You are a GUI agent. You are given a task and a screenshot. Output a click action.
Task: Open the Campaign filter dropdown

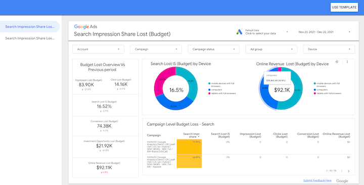(x=156, y=49)
